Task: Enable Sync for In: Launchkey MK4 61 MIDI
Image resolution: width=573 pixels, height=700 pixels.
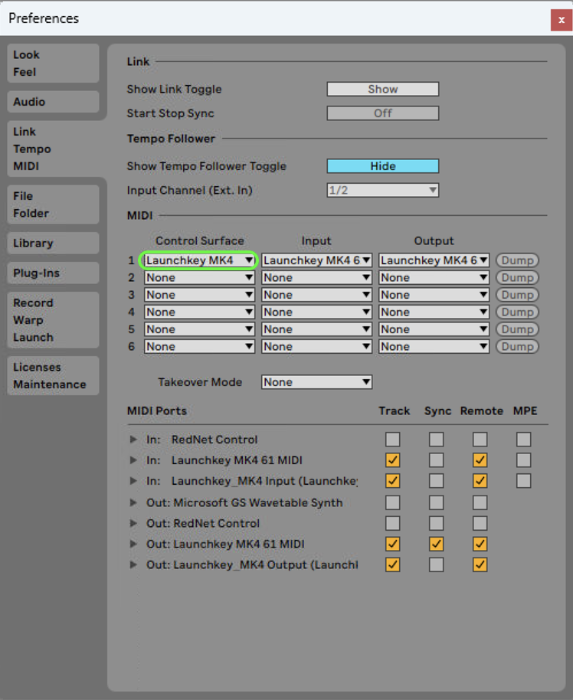Action: [437, 460]
